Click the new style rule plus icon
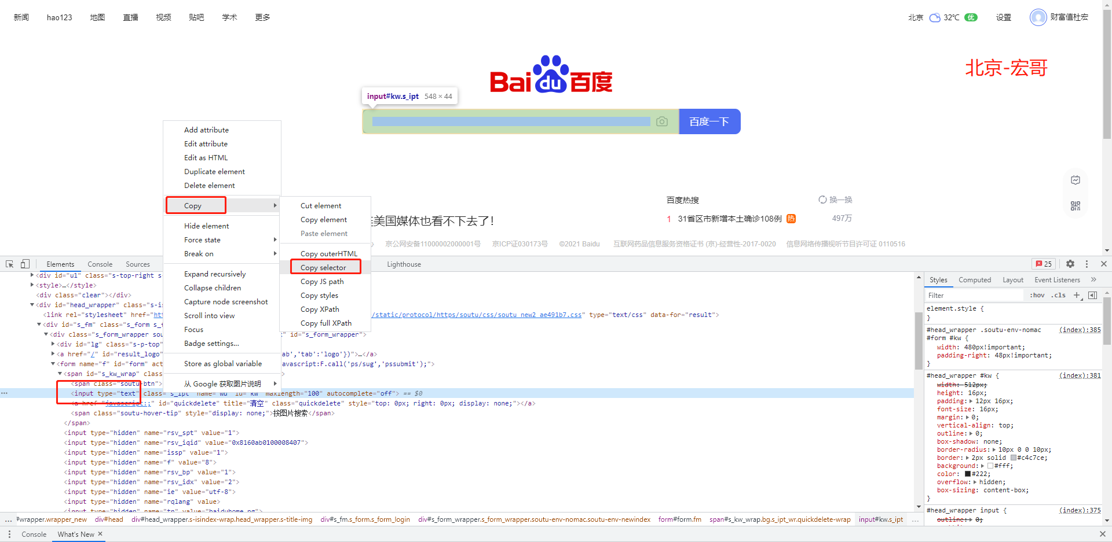 click(x=1077, y=295)
